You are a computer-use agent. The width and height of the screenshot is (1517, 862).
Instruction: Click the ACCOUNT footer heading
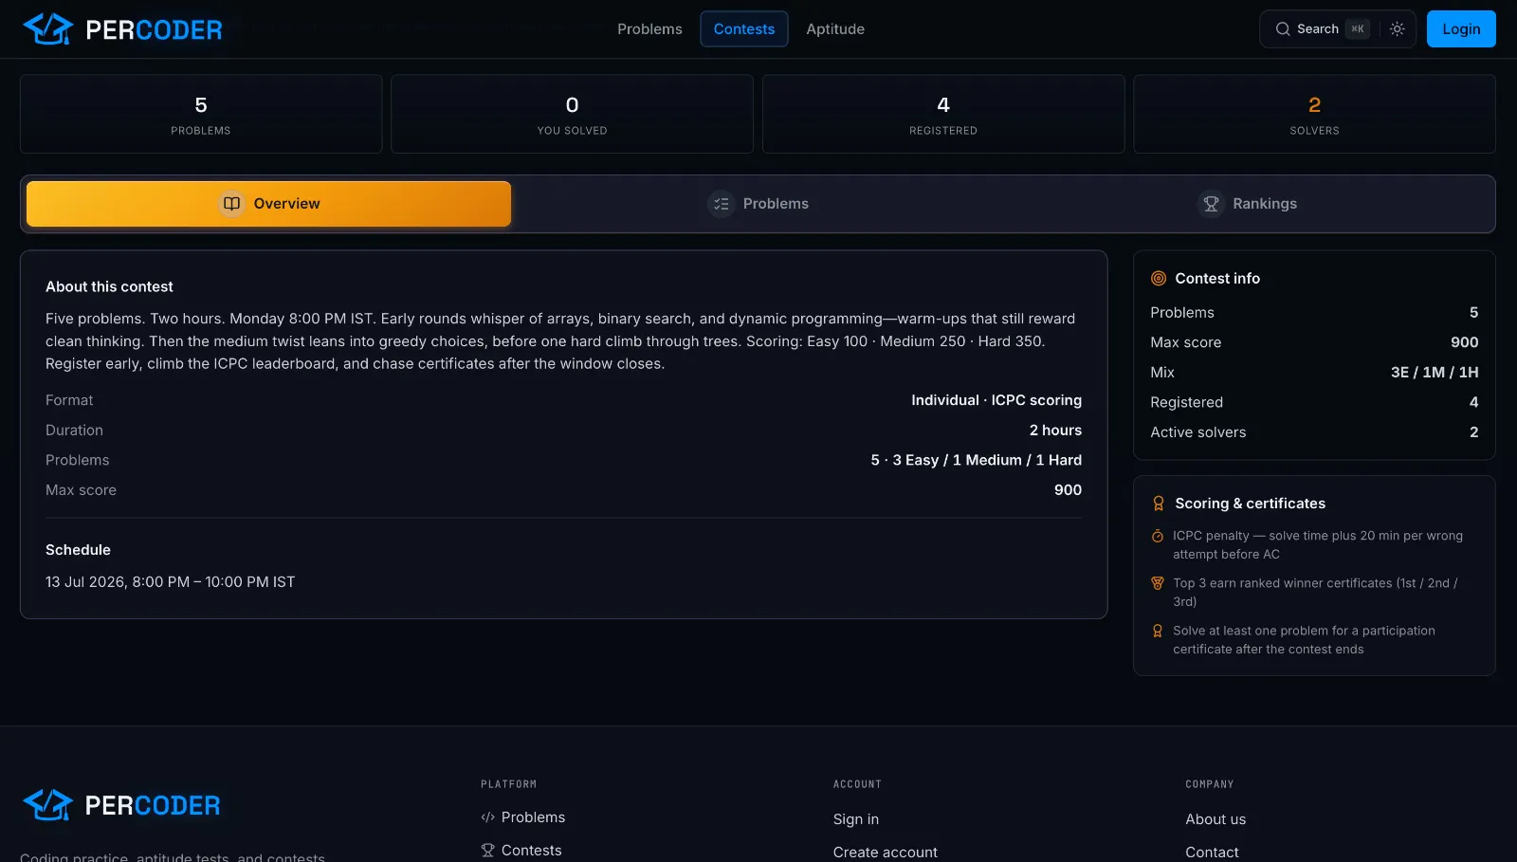[857, 784]
